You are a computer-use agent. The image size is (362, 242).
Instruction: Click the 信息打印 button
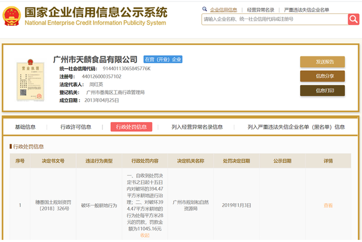coord(322,90)
